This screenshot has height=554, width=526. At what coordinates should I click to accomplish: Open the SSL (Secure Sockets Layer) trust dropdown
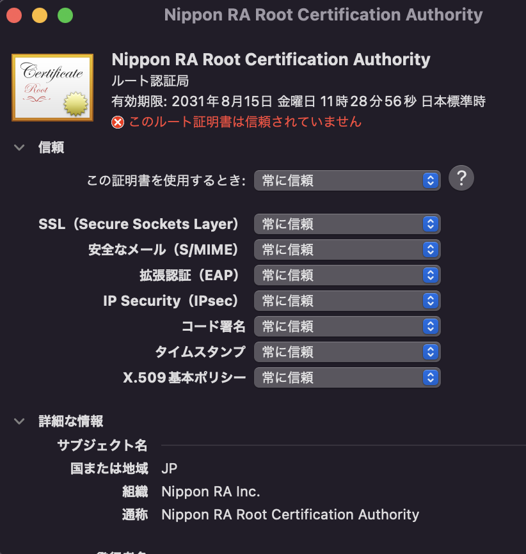[347, 224]
